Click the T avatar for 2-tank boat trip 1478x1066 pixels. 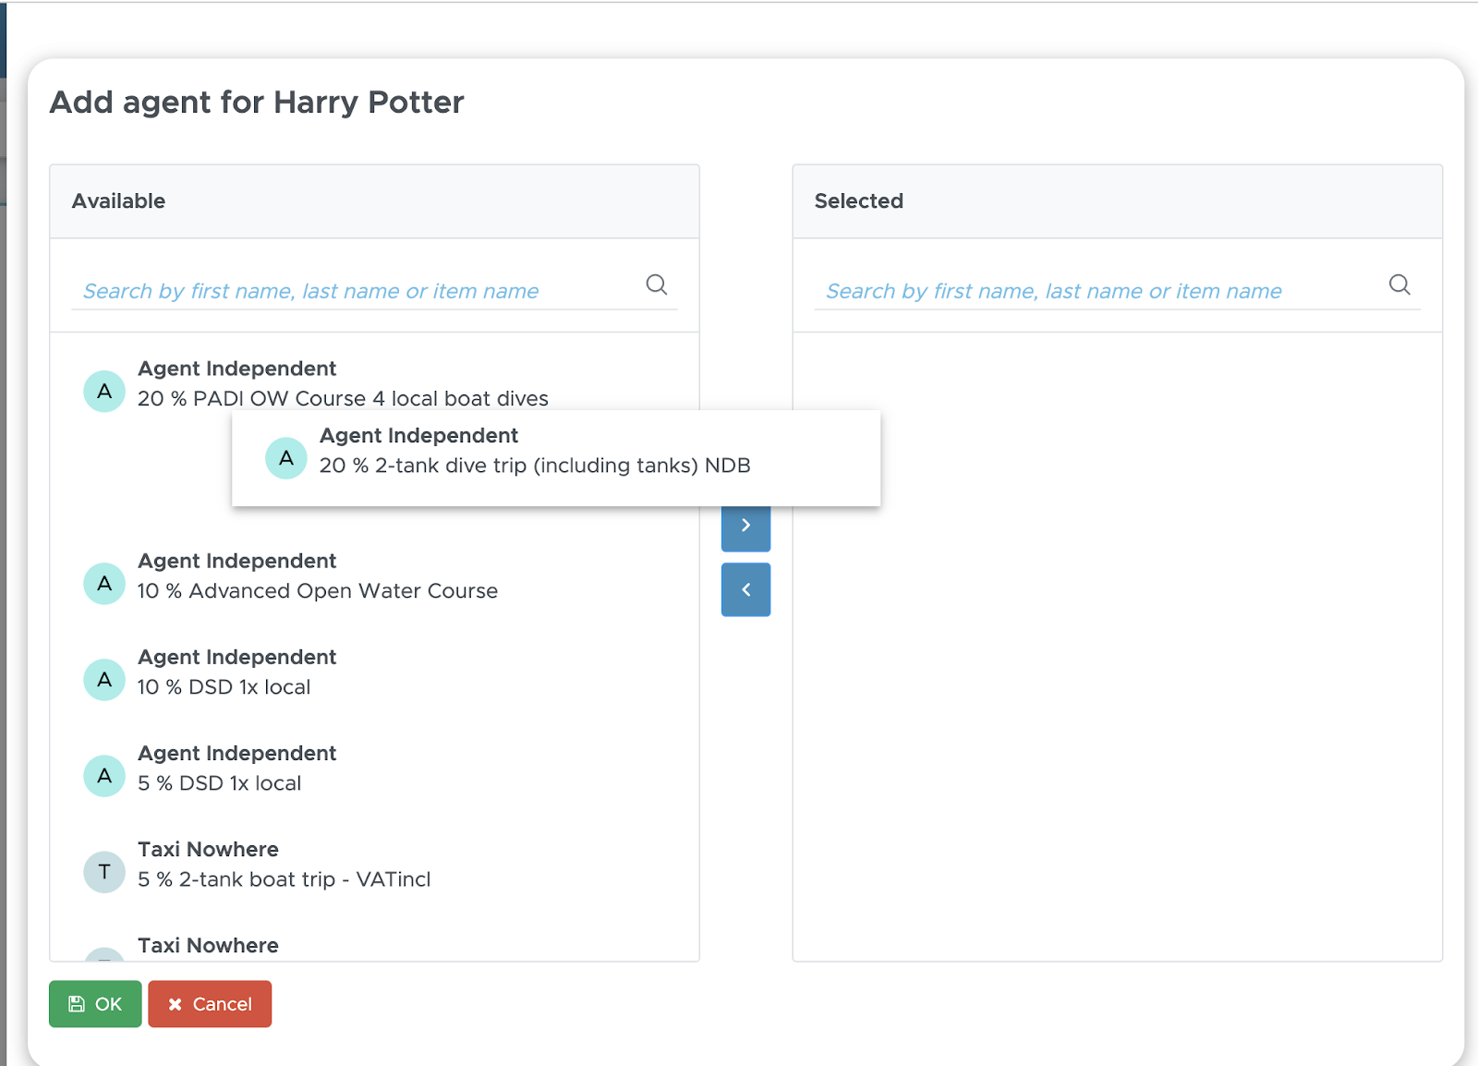[104, 871]
